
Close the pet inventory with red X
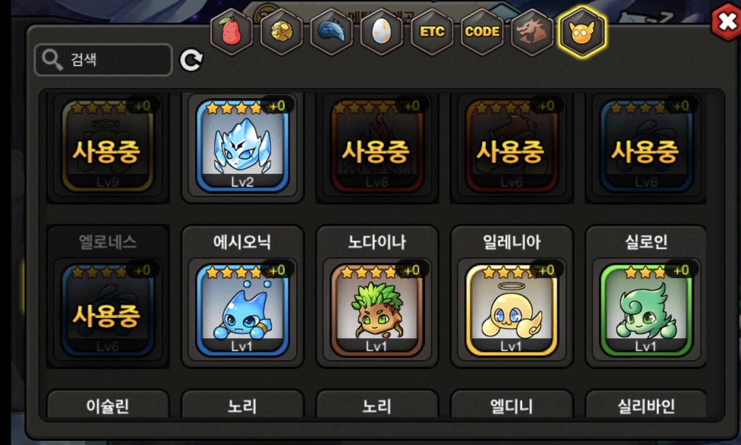click(726, 22)
